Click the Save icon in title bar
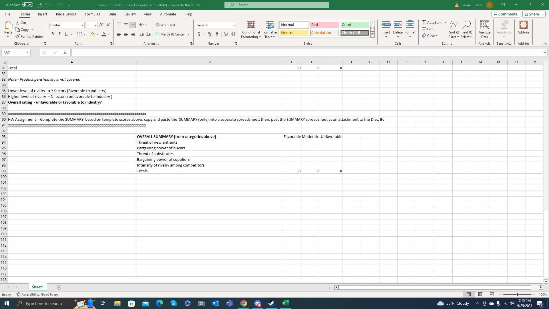The height and width of the screenshot is (309, 549). point(39,5)
